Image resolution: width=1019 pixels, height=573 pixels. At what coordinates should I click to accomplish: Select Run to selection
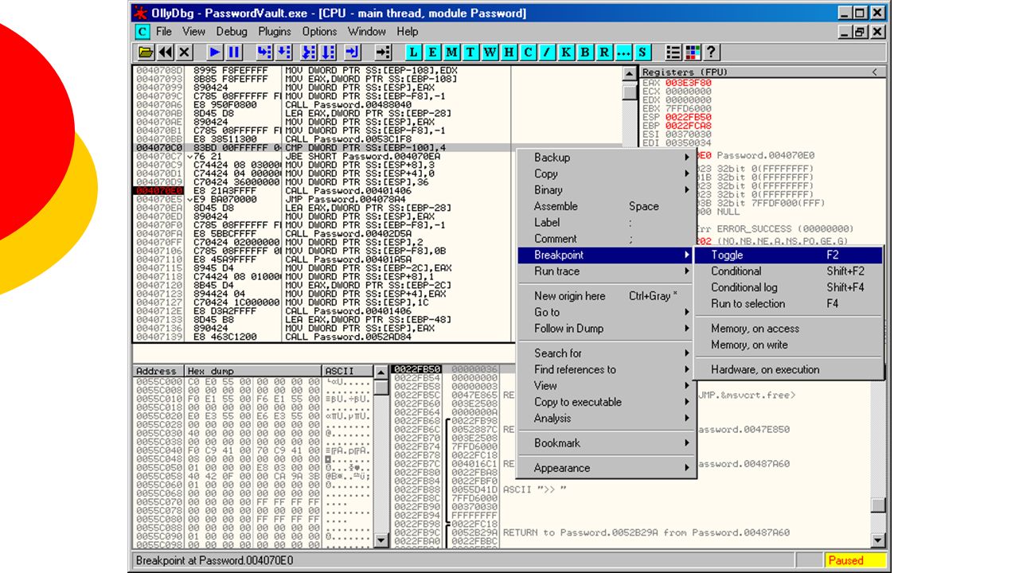click(788, 304)
